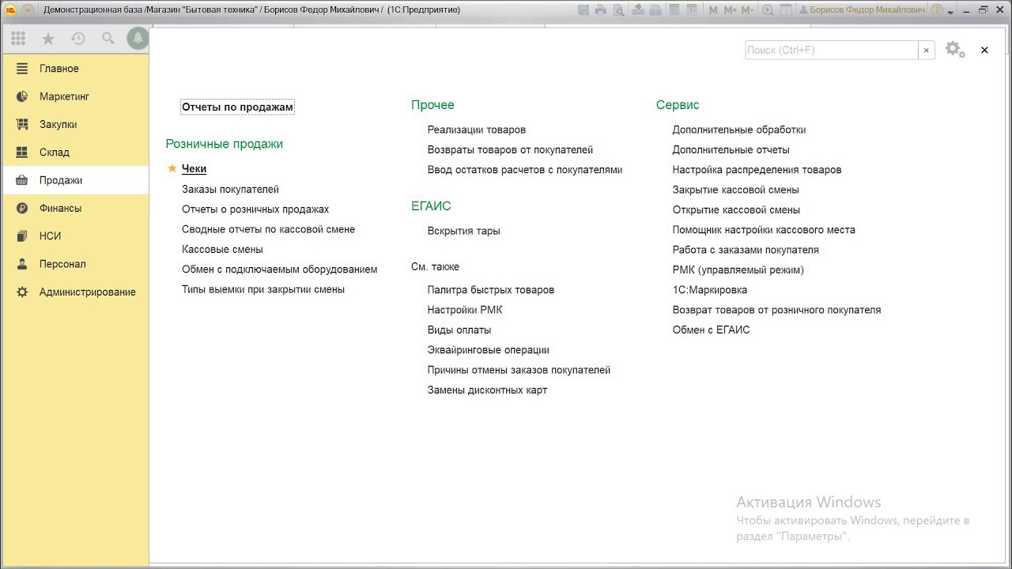Open the Персонал section

click(75, 264)
